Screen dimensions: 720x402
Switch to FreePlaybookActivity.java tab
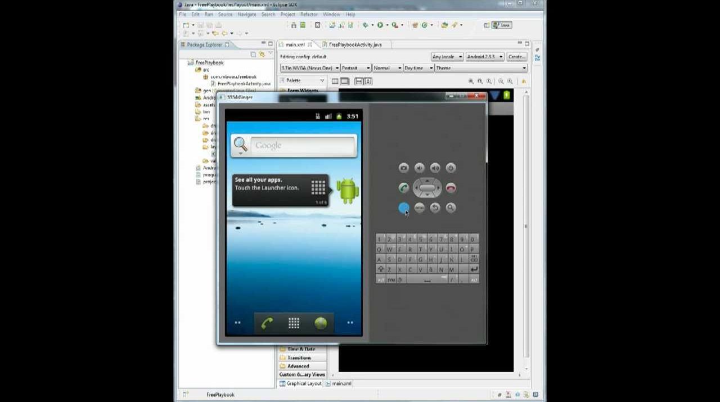coord(355,44)
